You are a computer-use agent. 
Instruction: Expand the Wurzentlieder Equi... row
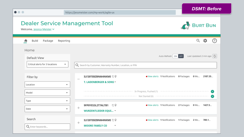[x=79, y=108]
